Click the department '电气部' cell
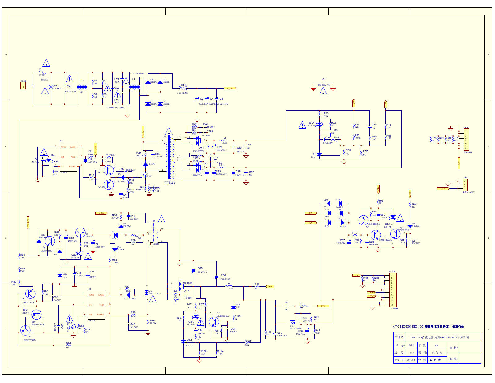Image resolution: width=495 pixels, height=383 pixels. 437,353
